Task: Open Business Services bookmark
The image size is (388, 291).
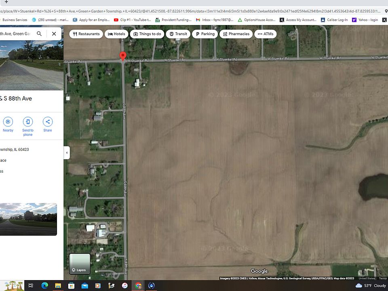Action: (x=15, y=20)
